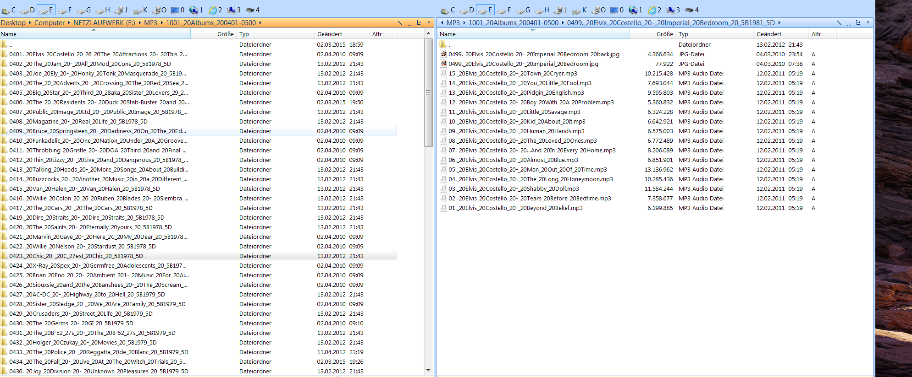Open drive H in the left pane
This screenshot has height=377, width=912.
pyautogui.click(x=103, y=10)
